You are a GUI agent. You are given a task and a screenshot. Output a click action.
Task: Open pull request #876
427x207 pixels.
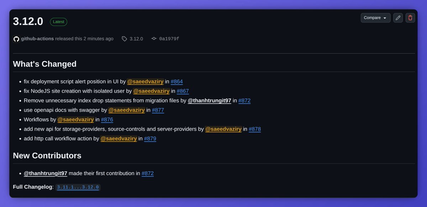pos(107,120)
